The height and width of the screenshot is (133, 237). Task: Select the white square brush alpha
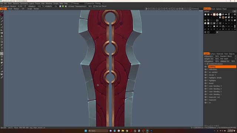click(x=208, y=23)
